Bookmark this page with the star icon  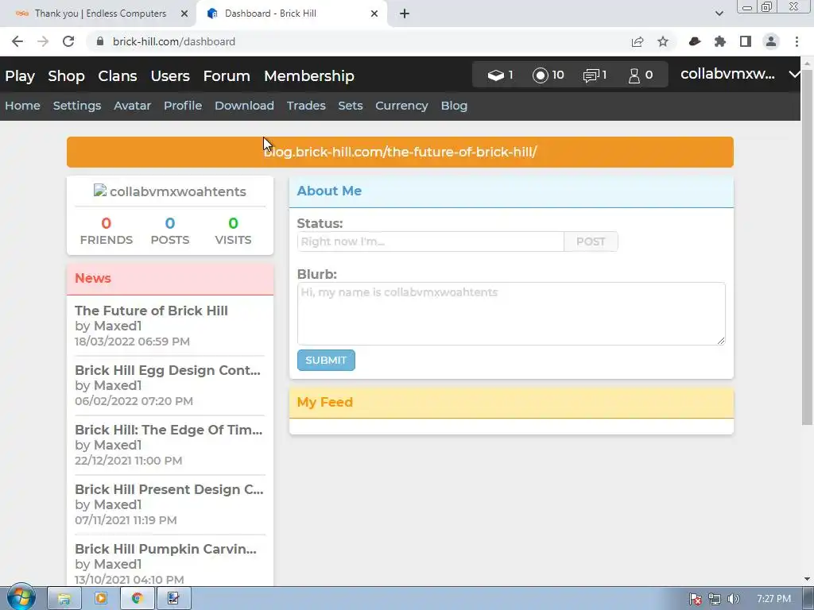tap(663, 41)
